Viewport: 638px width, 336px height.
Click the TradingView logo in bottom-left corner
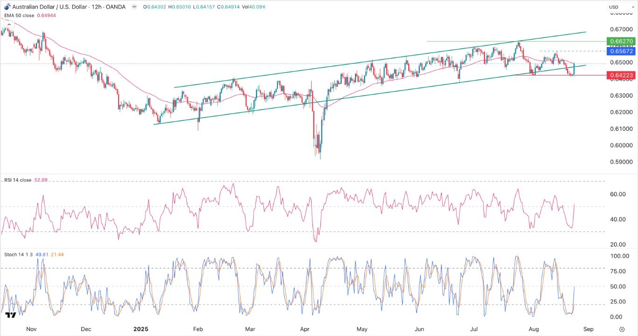tap(9, 316)
